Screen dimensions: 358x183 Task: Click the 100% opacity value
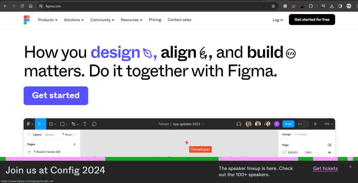pos(308,152)
